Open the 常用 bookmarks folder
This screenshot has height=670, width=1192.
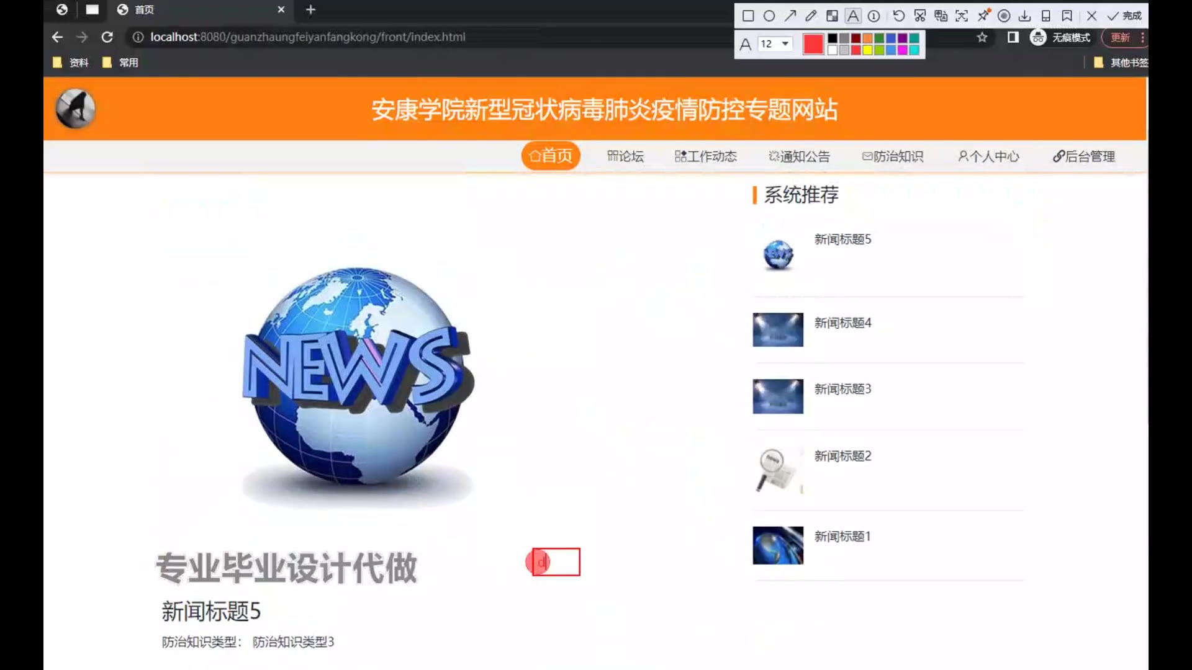click(120, 63)
